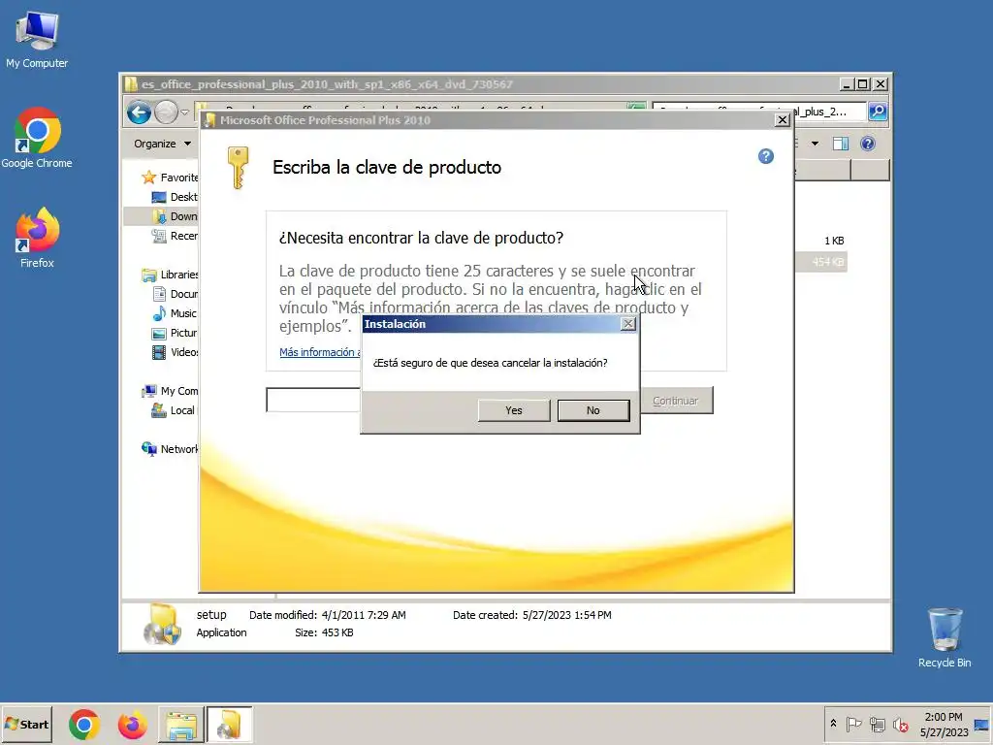
Task: Open Documents library in the navigation pane
Action: point(175,294)
